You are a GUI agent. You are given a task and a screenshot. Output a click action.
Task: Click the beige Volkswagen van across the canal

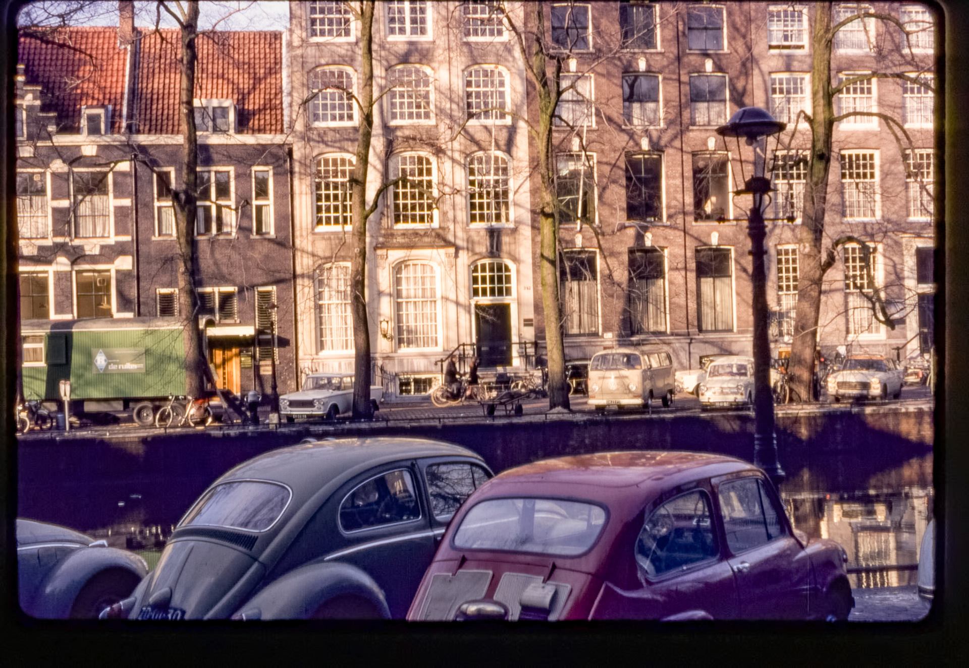[630, 378]
